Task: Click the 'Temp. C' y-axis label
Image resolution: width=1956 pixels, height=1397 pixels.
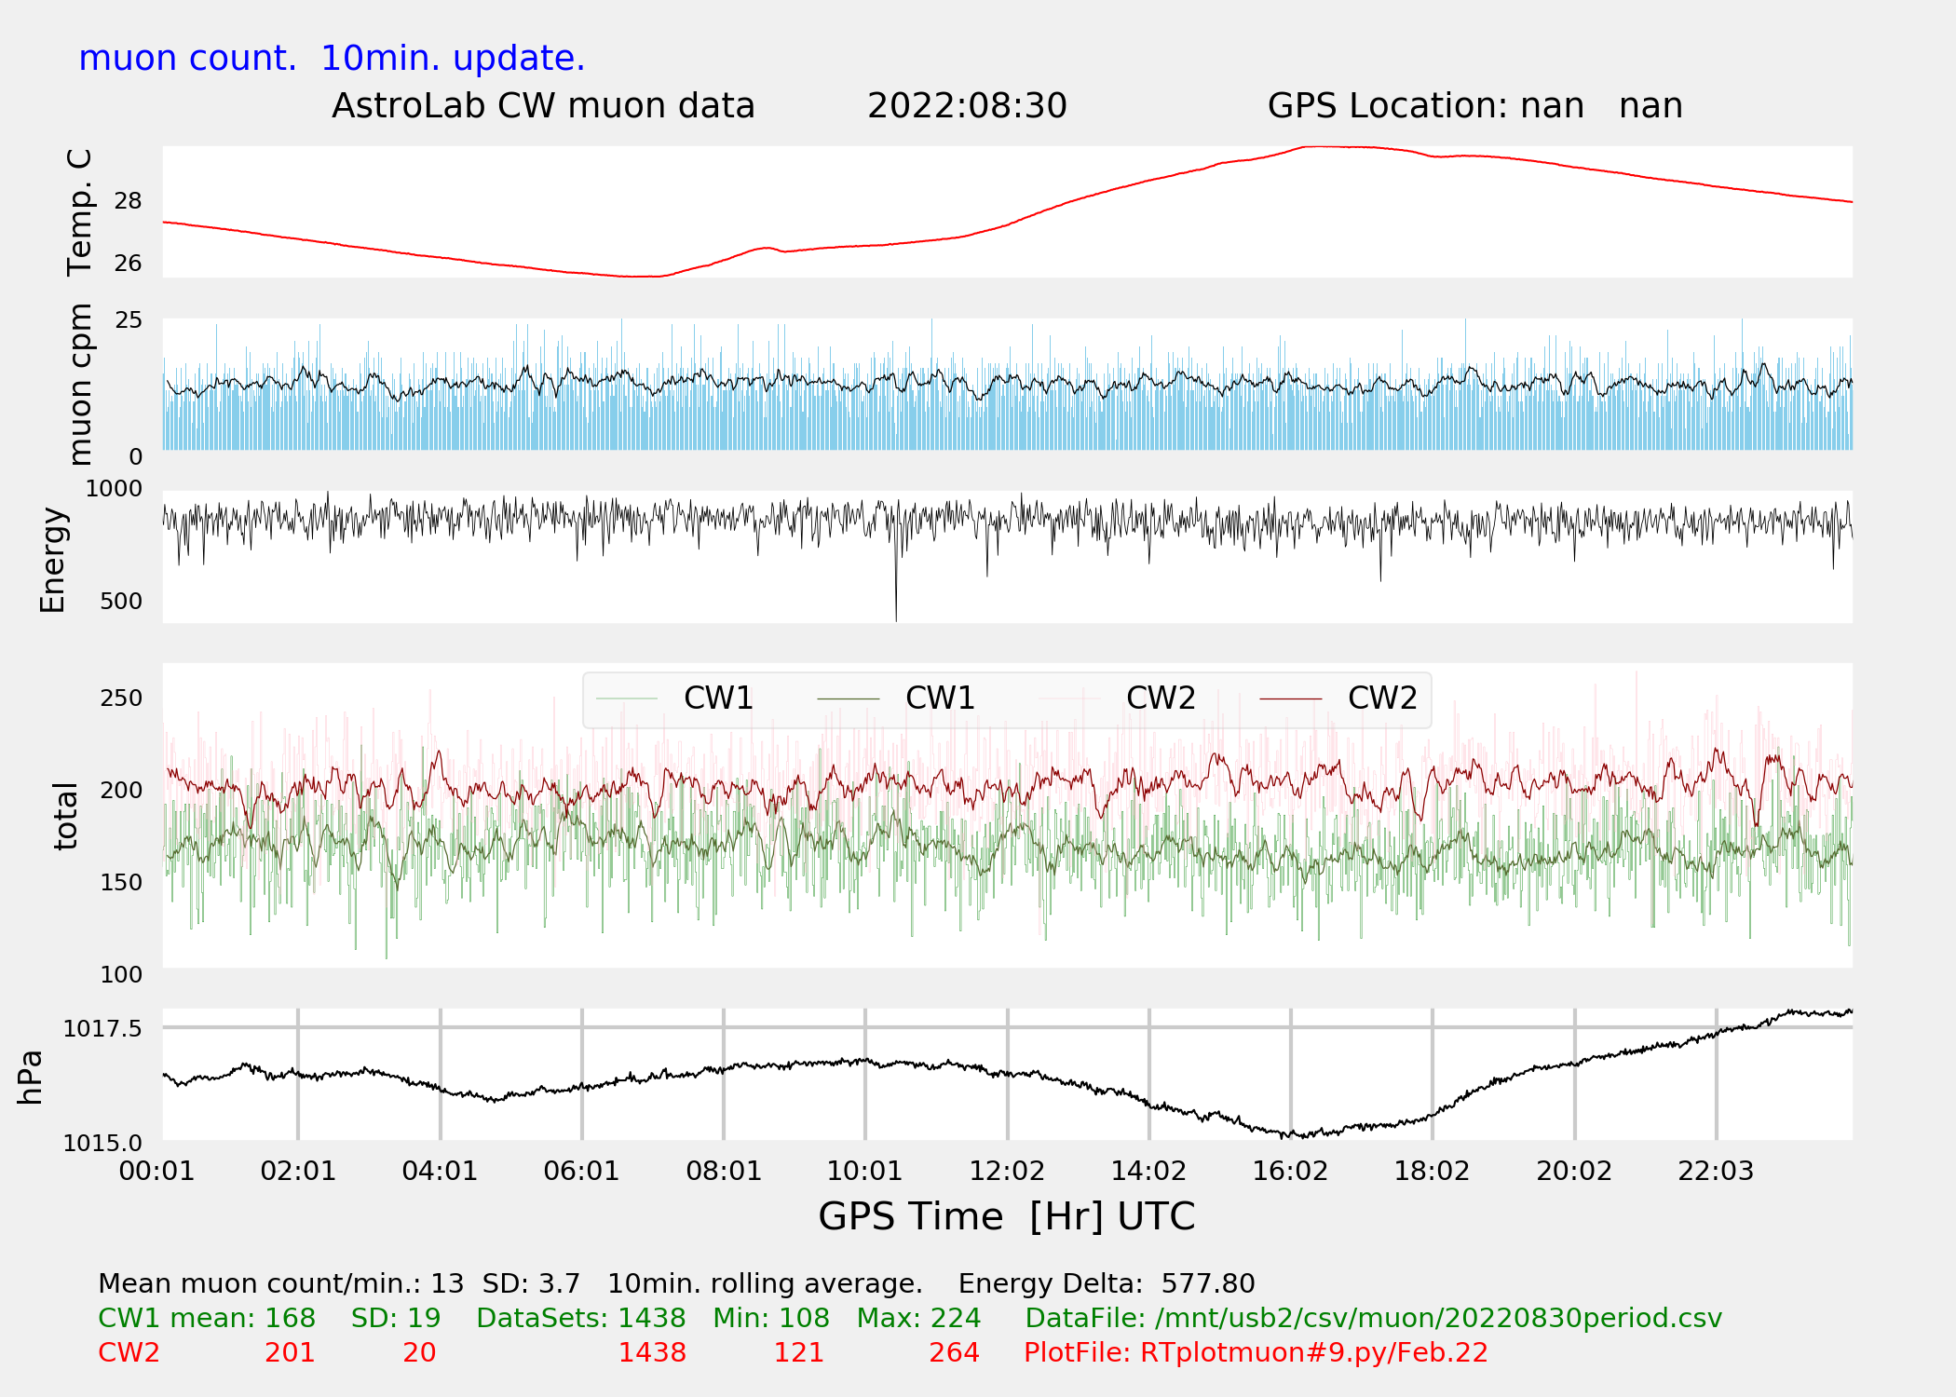Action: coord(80,212)
